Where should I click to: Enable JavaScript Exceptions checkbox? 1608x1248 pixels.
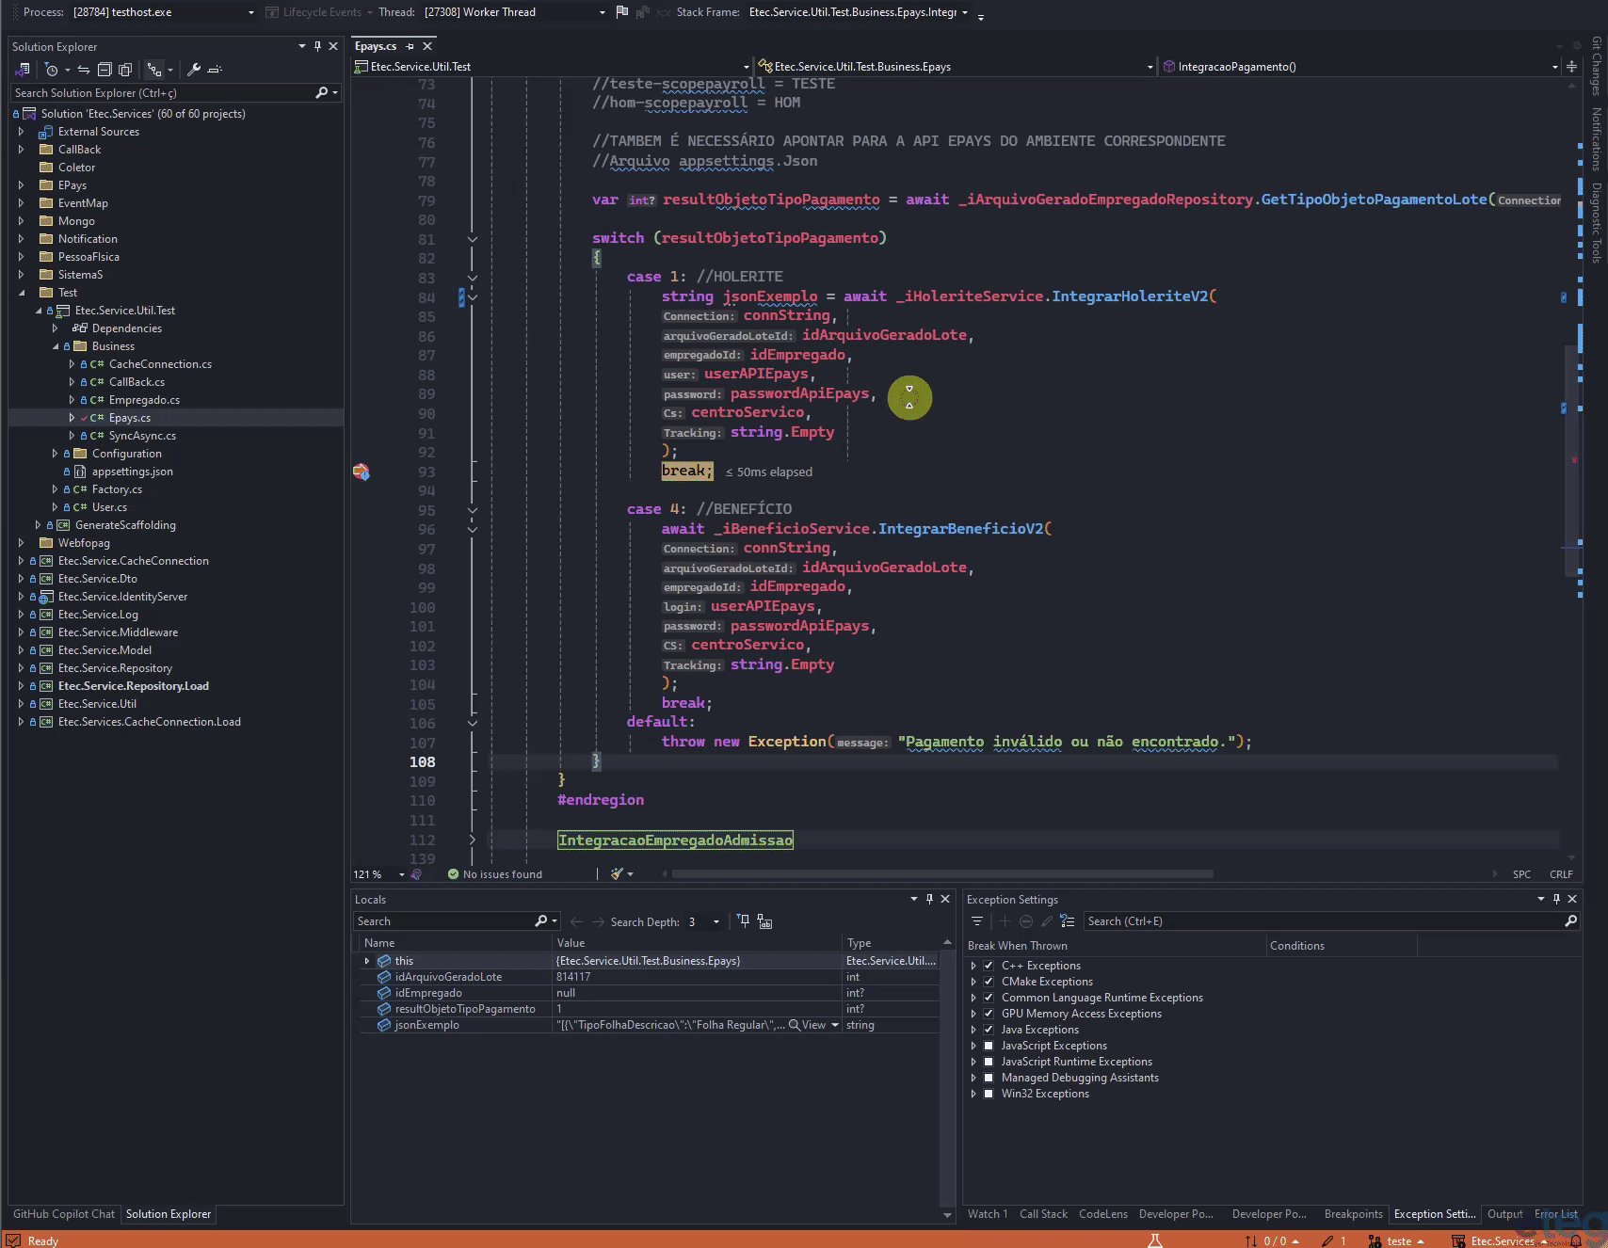(989, 1046)
